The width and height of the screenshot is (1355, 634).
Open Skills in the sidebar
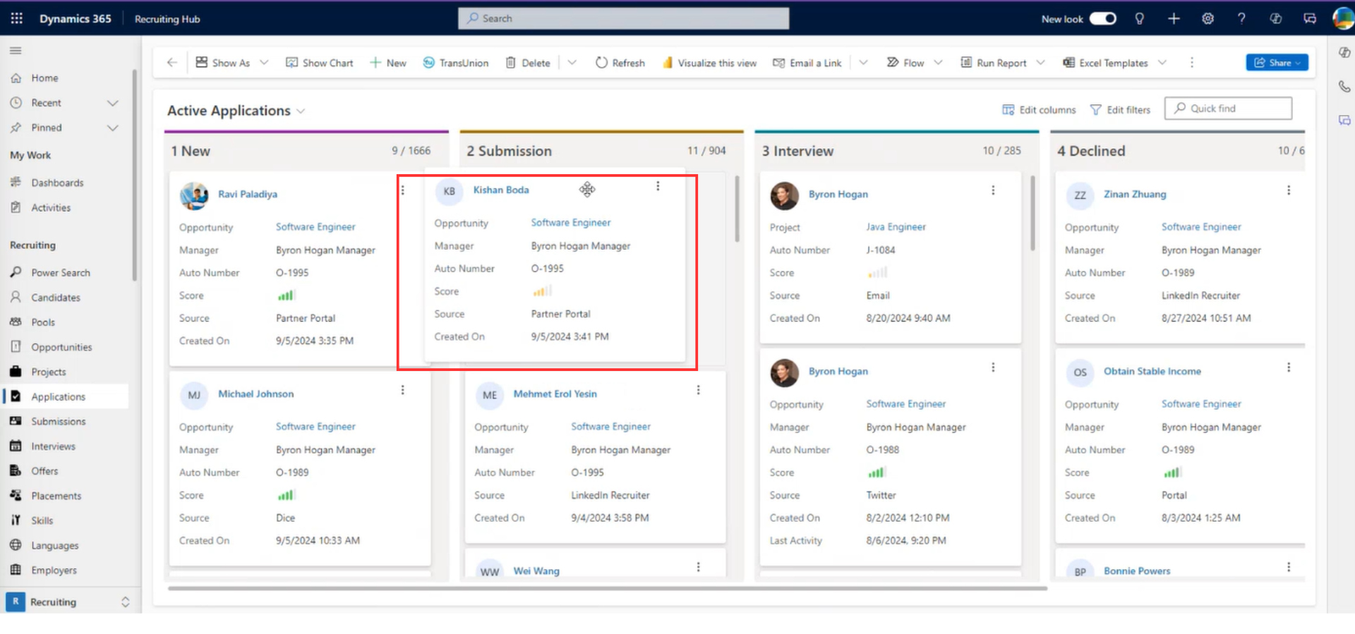[x=42, y=520]
